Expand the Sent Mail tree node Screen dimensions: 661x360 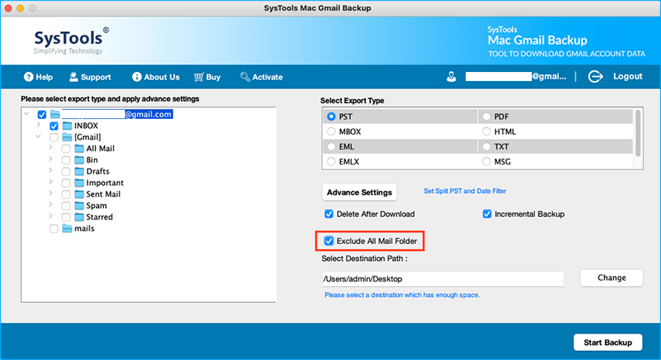(x=50, y=193)
